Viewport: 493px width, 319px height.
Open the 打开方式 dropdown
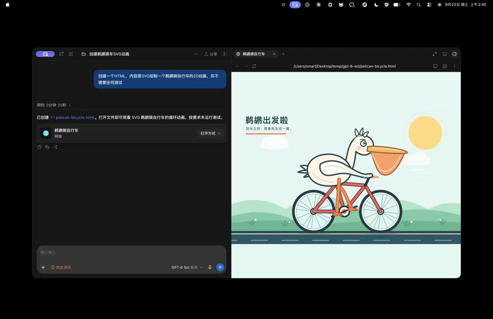tap(210, 133)
